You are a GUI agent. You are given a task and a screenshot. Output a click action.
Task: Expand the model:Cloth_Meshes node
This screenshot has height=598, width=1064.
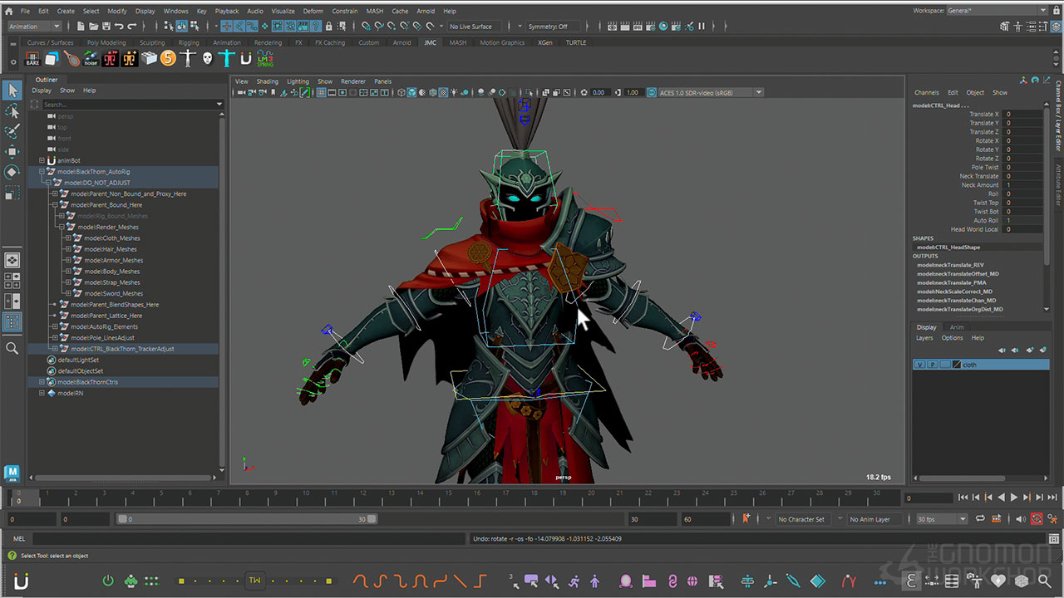pyautogui.click(x=68, y=238)
